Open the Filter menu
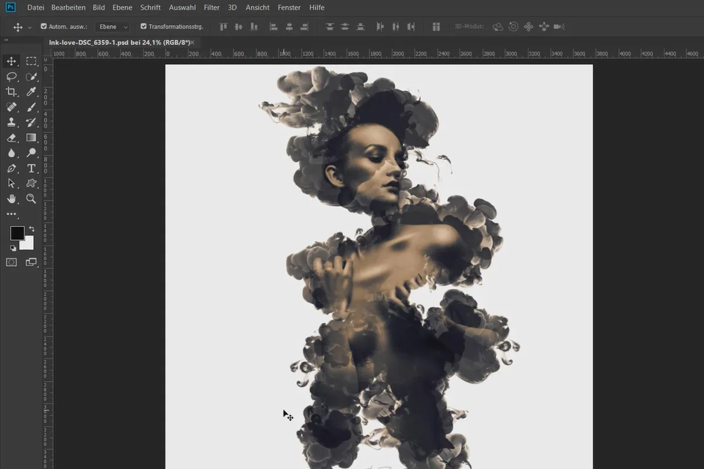Image resolution: width=704 pixels, height=469 pixels. tap(212, 8)
